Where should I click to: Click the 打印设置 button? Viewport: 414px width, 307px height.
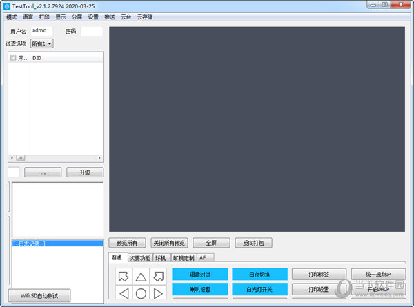319,289
